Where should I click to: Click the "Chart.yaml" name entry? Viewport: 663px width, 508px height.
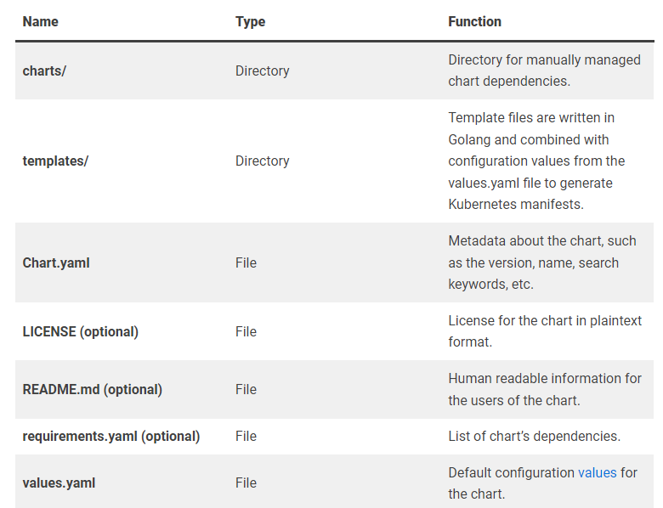point(56,262)
